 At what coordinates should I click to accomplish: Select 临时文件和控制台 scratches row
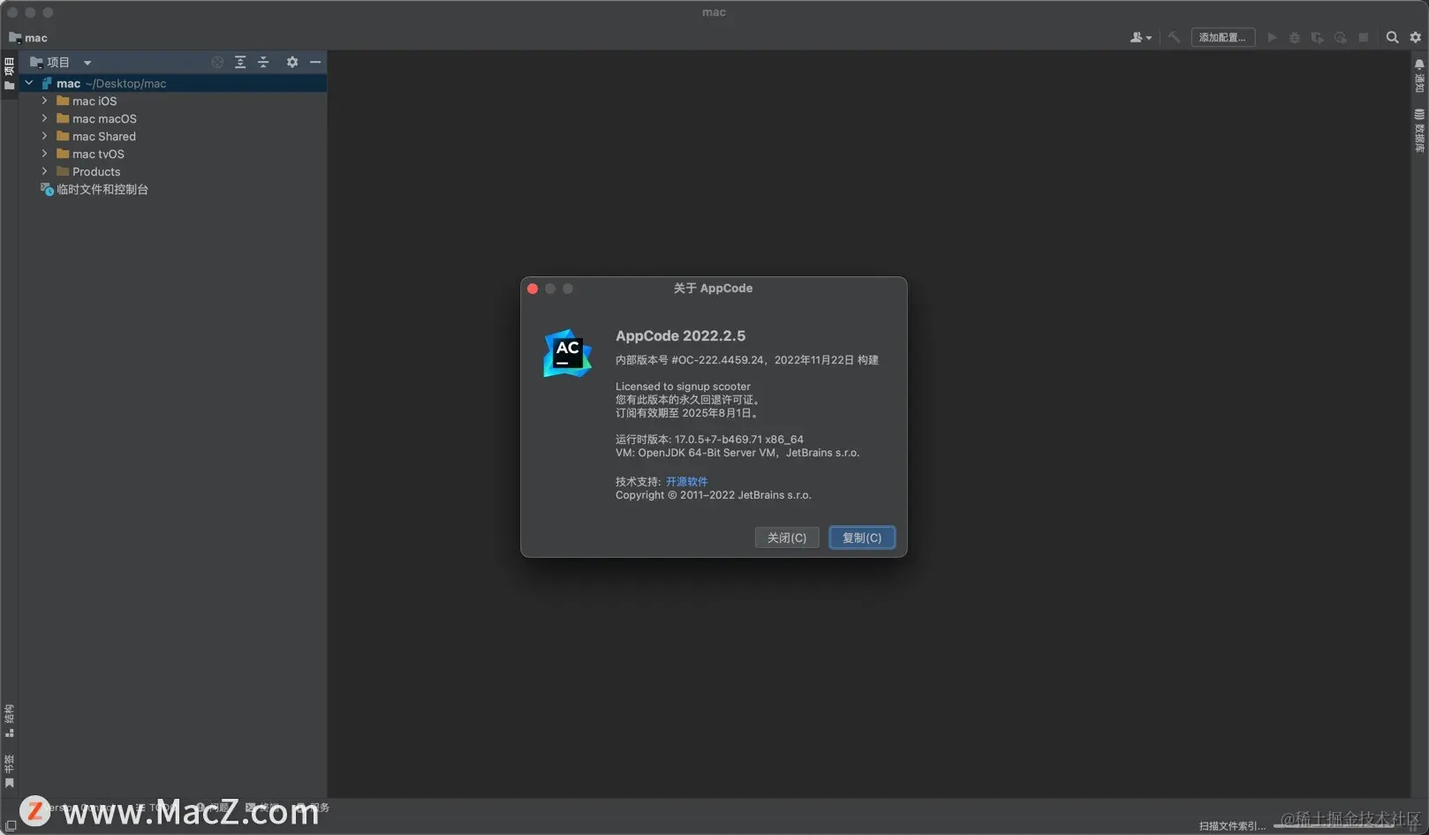(x=173, y=189)
